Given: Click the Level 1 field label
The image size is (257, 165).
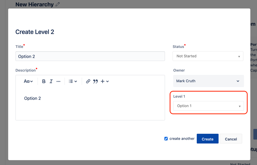Looking at the screenshot, I should point(179,96).
